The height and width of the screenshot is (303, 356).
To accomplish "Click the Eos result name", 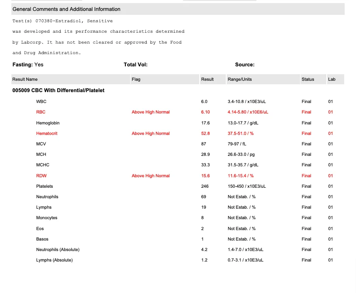I will click(x=40, y=228).
